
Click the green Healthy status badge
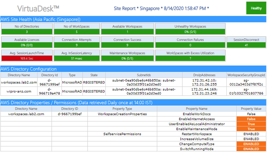256,8
